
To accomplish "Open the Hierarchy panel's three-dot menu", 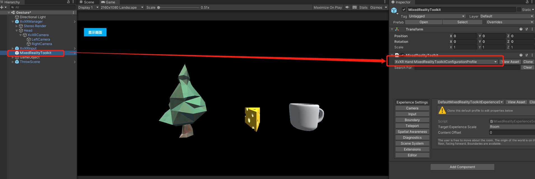I will click(x=73, y=2).
